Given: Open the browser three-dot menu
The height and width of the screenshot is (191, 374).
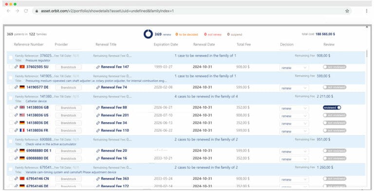Looking at the screenshot, I should coord(367,11).
